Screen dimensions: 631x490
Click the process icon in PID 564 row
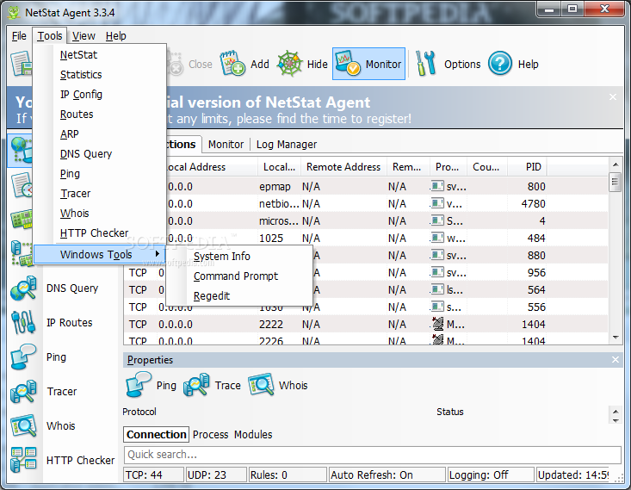tap(437, 289)
